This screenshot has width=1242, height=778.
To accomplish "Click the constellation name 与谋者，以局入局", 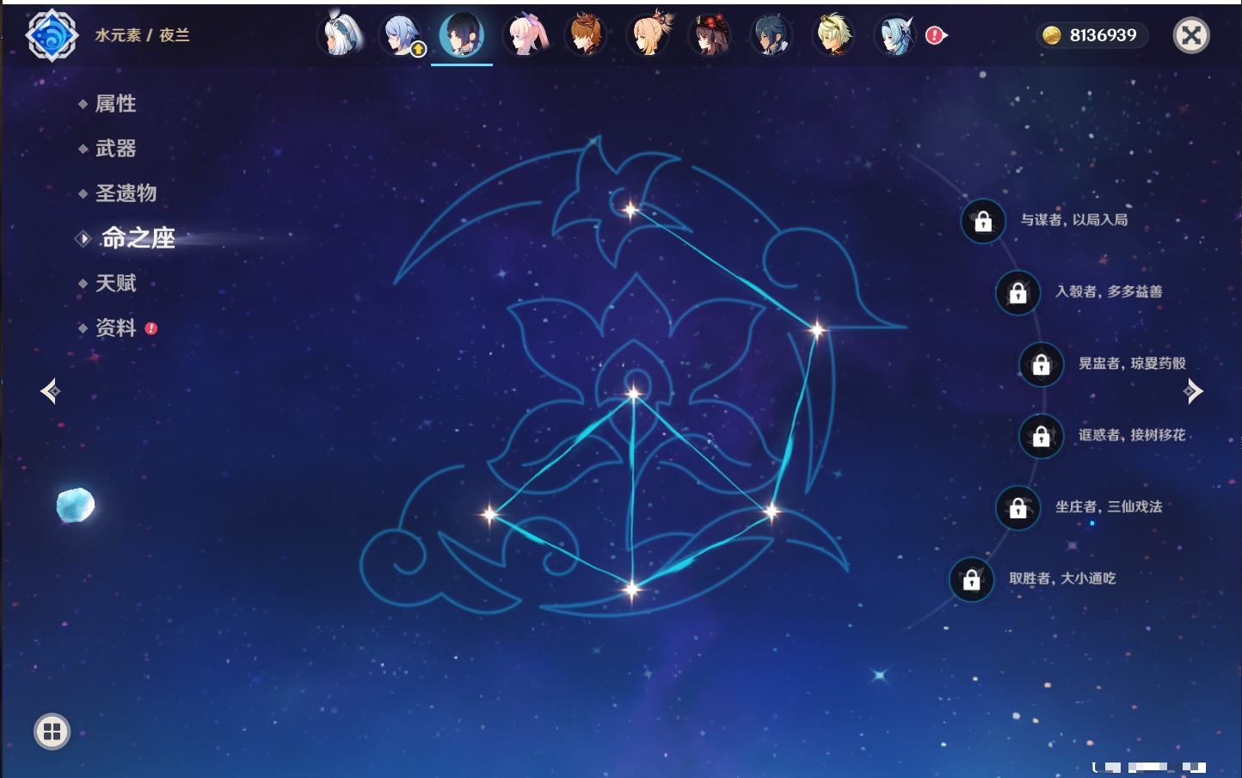I will tap(1074, 220).
